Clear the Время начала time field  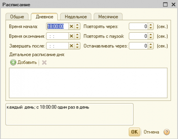pos(71,26)
